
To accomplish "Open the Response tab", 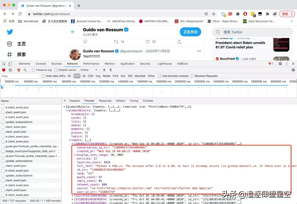I will point(105,101).
